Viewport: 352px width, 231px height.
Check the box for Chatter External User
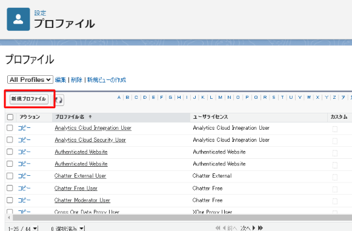(x=10, y=176)
